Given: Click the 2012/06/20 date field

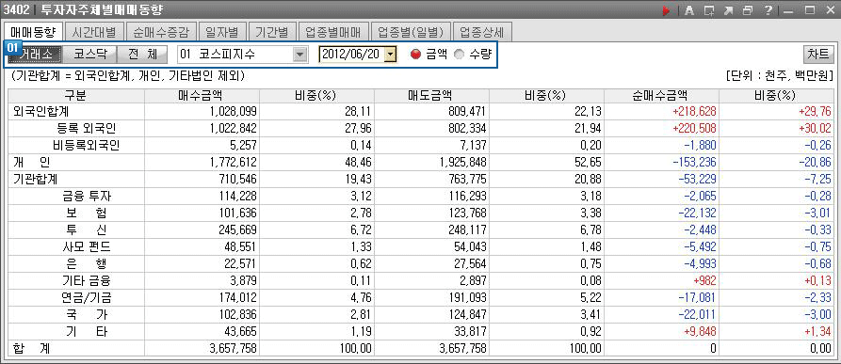Looking at the screenshot, I should [x=352, y=55].
